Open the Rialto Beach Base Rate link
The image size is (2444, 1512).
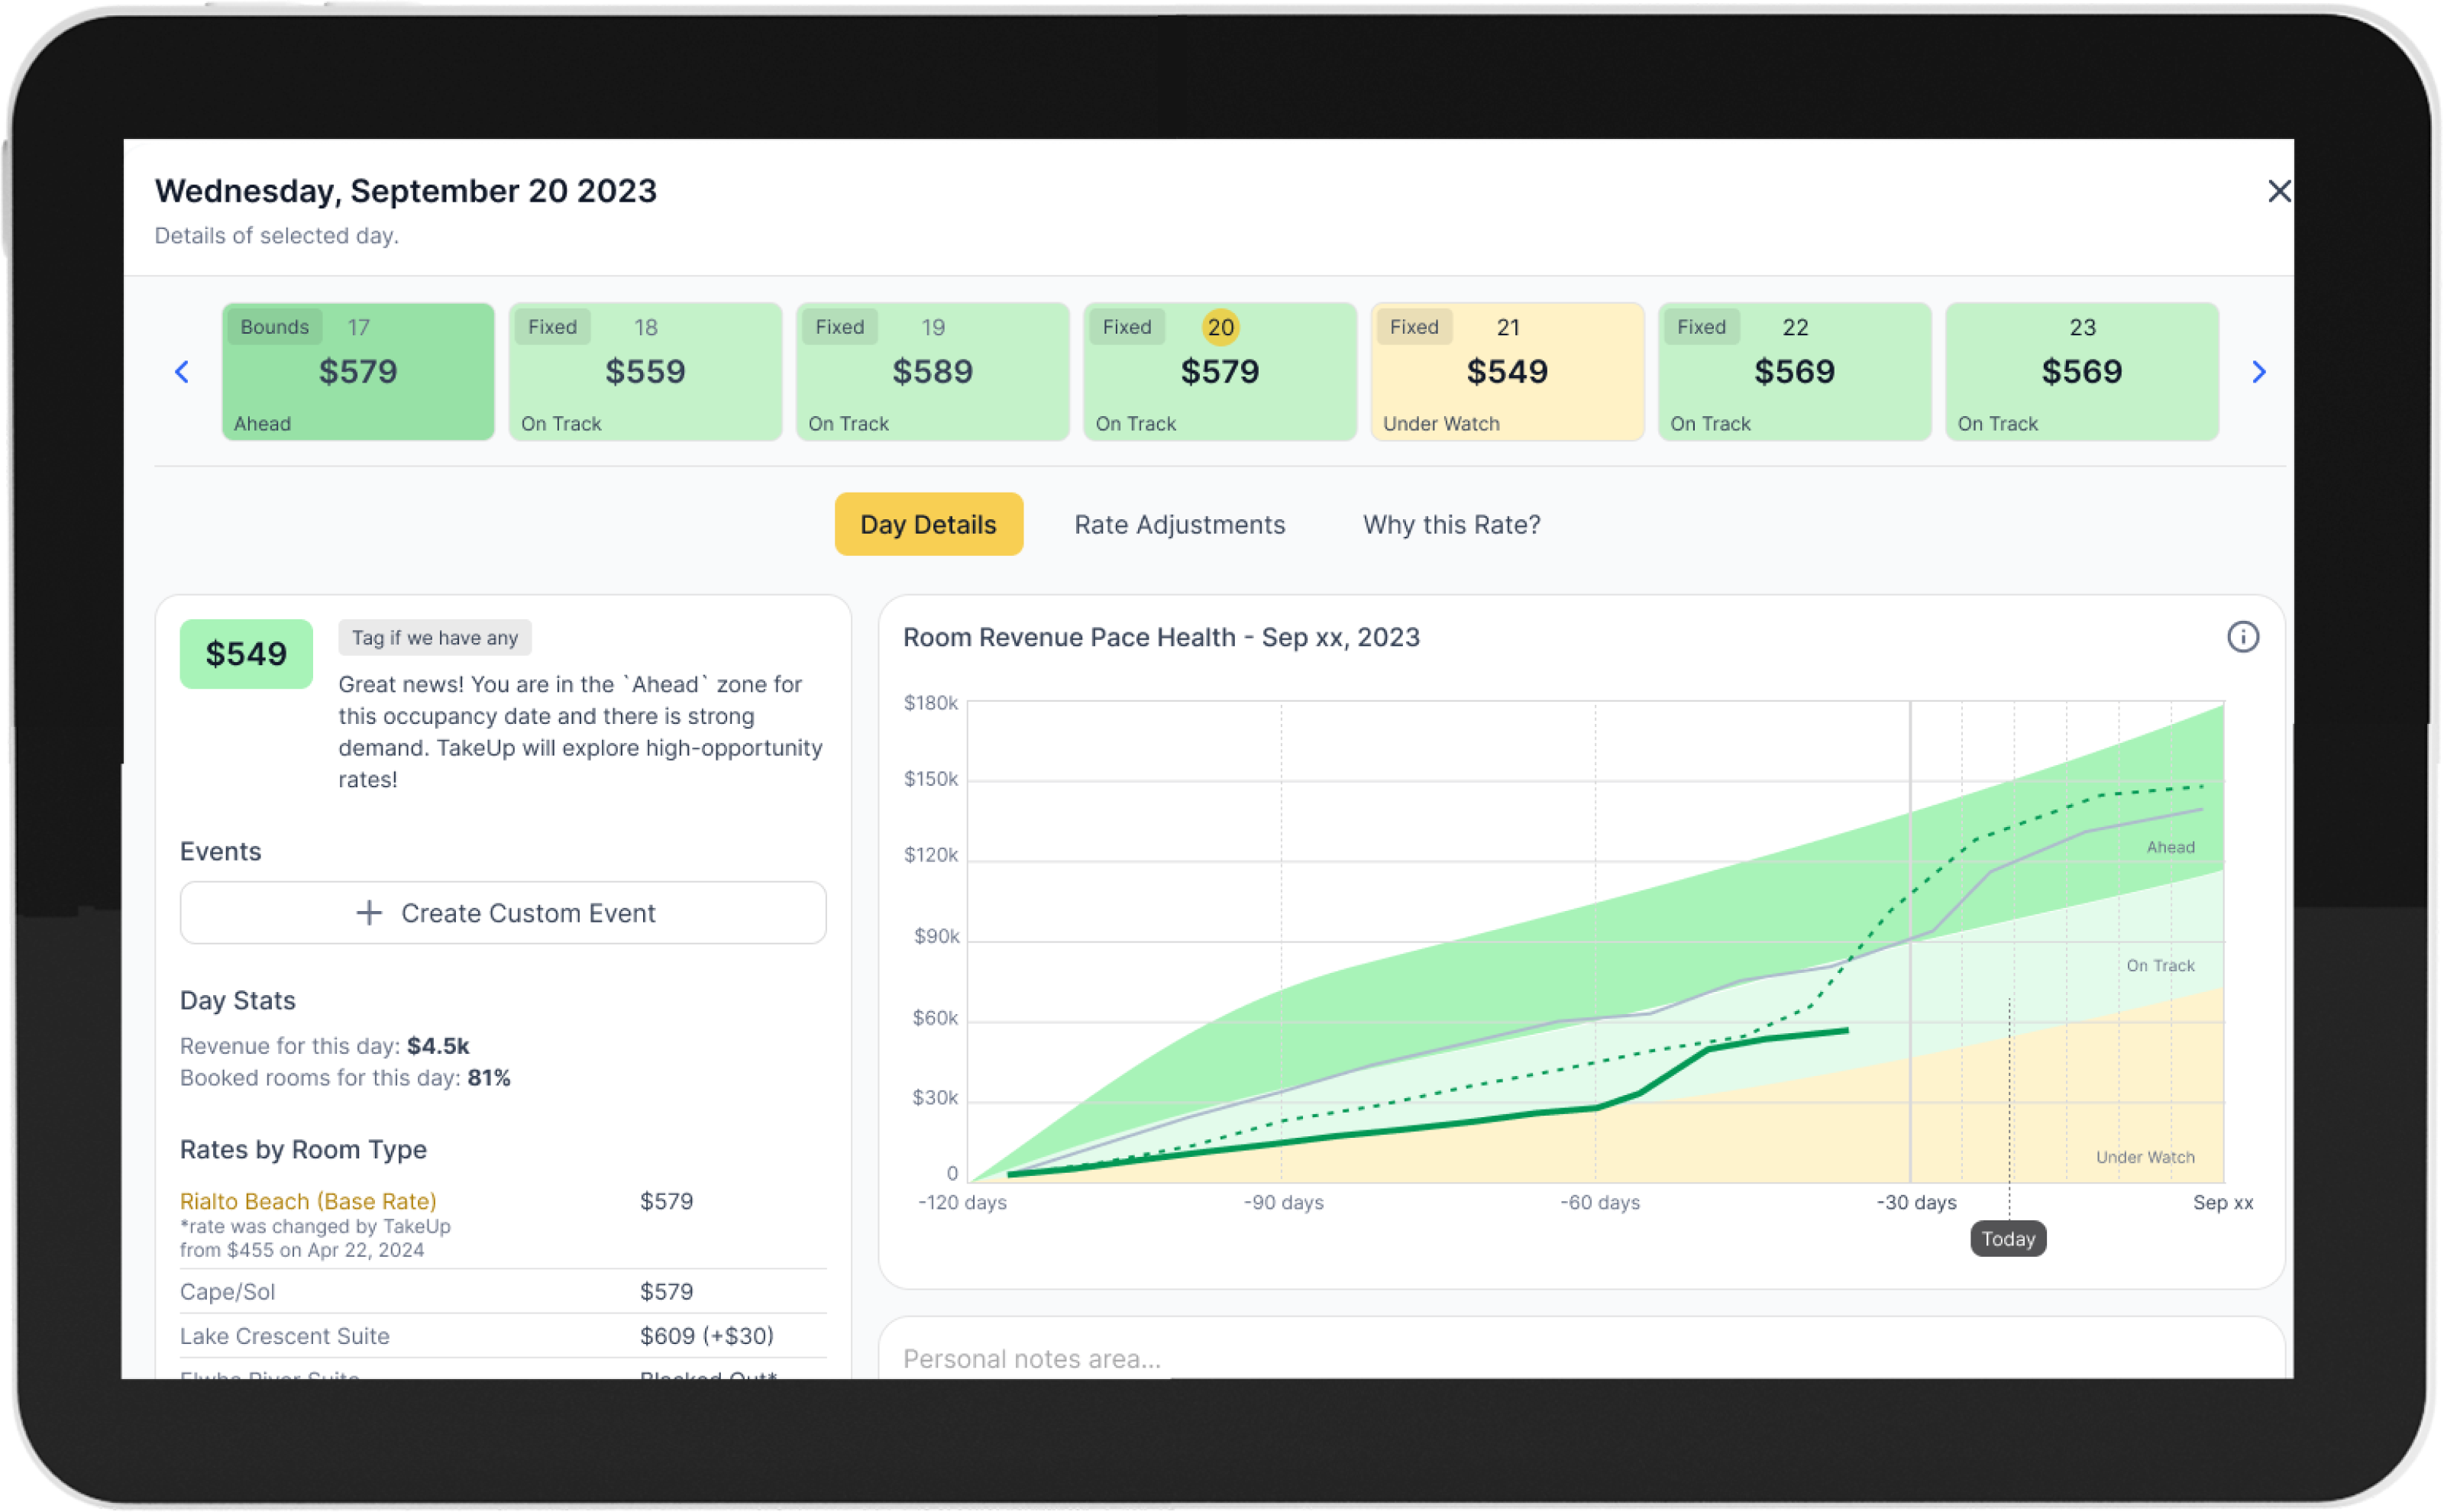(308, 1201)
